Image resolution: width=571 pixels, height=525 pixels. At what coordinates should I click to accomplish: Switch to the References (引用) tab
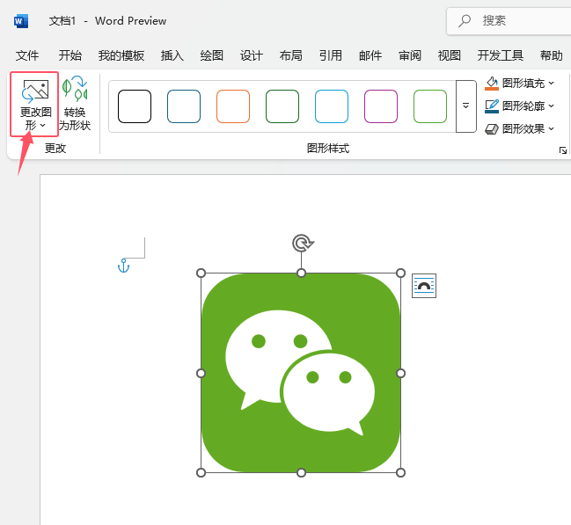[x=331, y=55]
